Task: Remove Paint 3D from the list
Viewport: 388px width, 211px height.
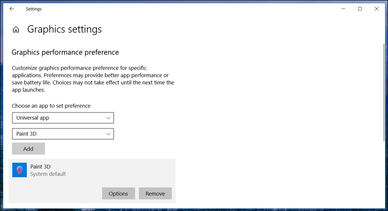Action: pos(155,194)
